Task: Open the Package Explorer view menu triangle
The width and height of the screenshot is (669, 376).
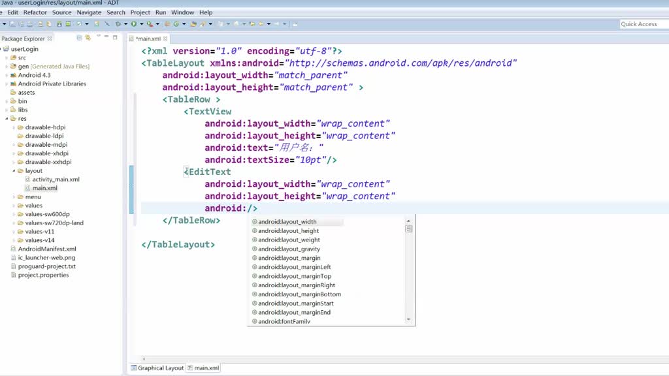Action: [99, 37]
